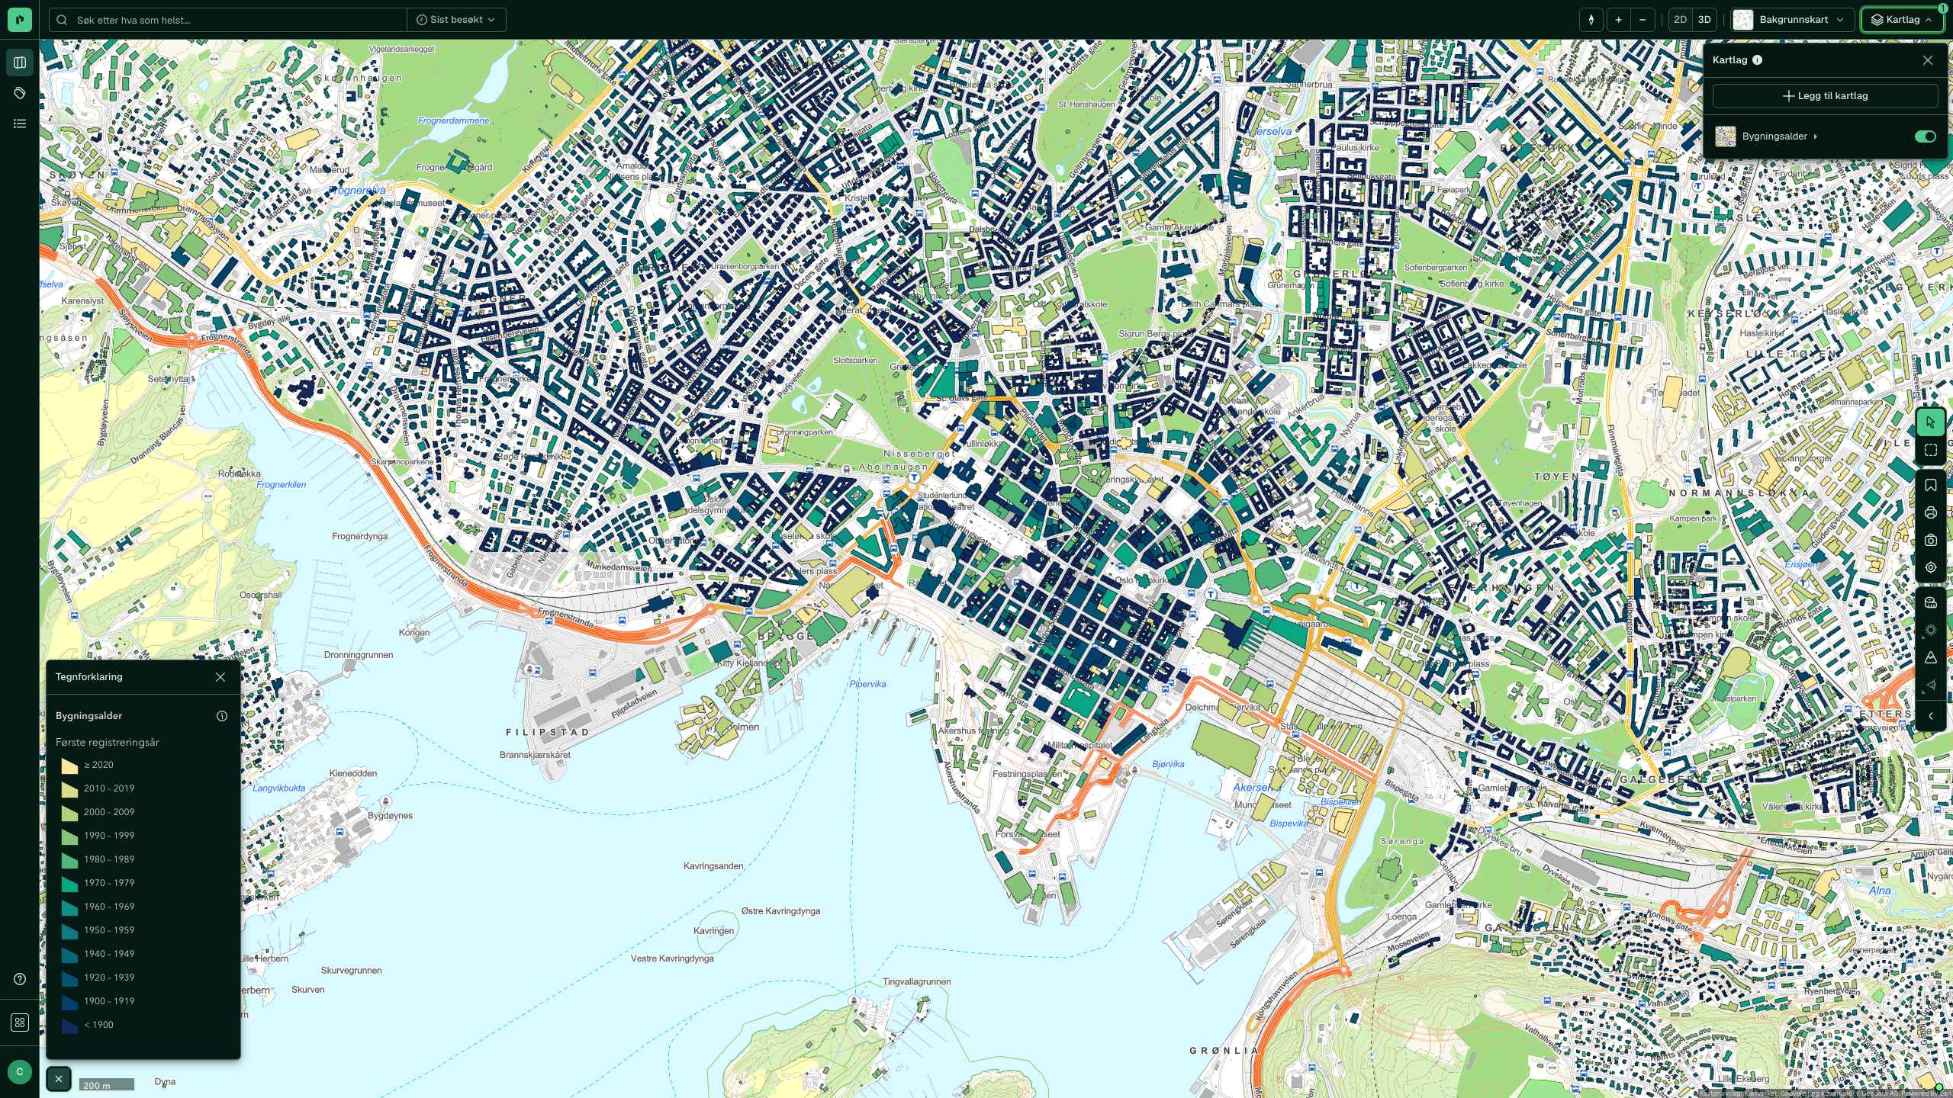1953x1098 pixels.
Task: Locate my position with target icon
Action: 1930,567
